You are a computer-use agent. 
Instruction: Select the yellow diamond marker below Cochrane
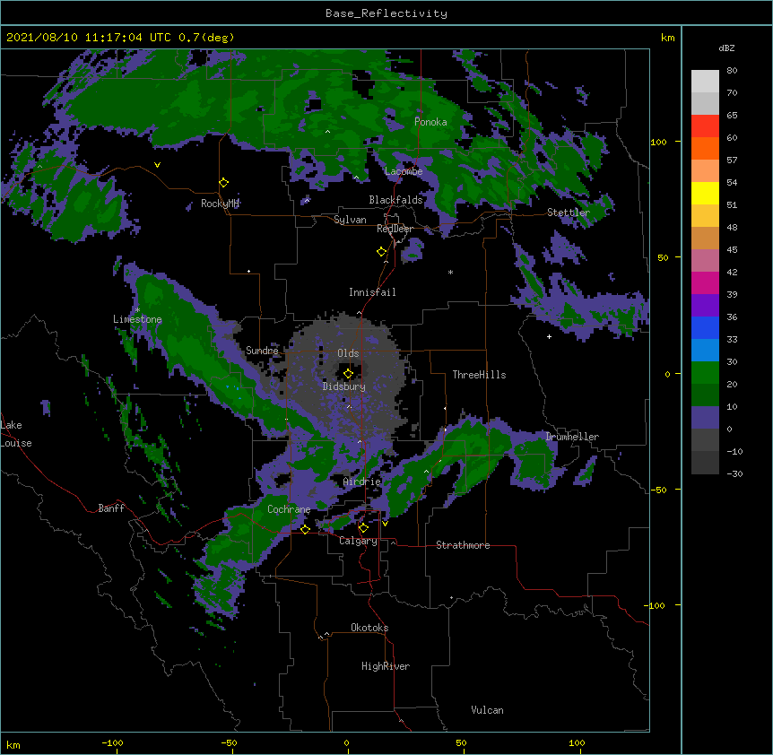(305, 529)
